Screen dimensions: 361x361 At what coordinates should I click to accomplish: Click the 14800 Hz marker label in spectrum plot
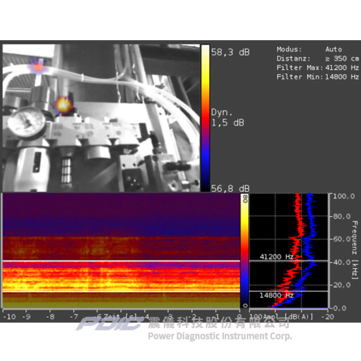click(277, 295)
